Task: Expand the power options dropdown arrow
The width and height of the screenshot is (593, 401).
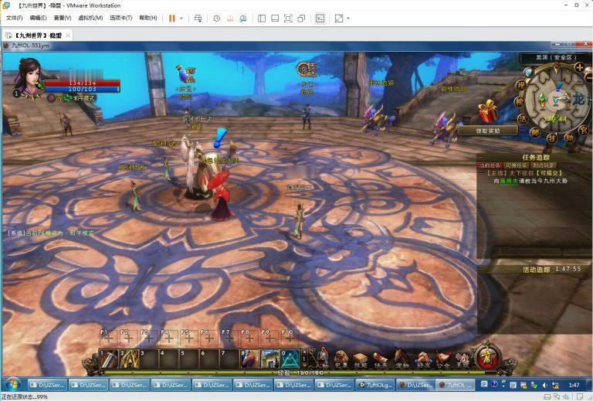Action: pyautogui.click(x=181, y=19)
